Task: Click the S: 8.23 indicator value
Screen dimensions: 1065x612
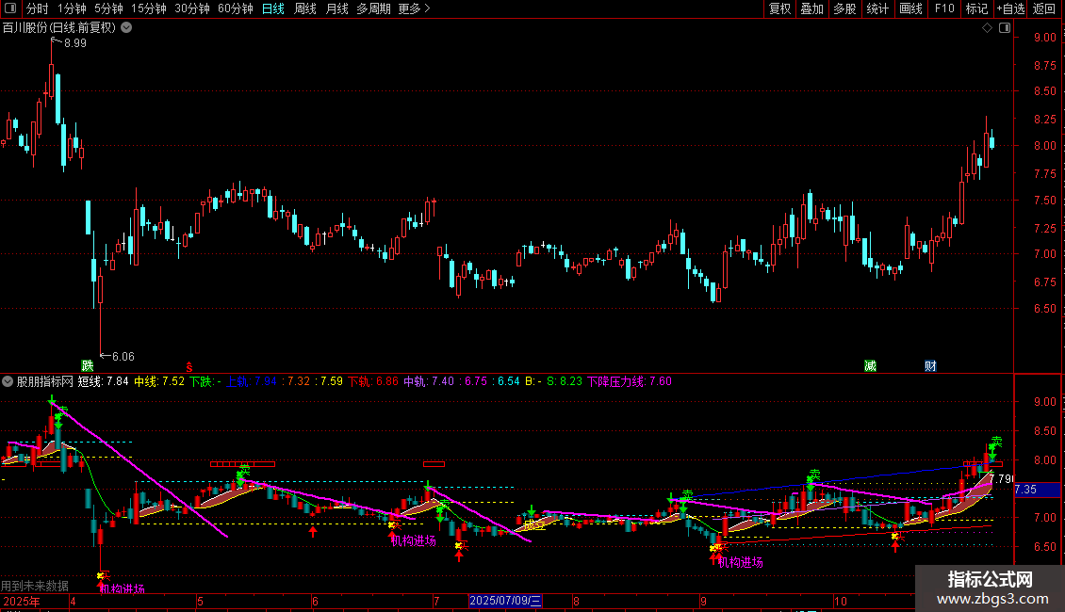Action: pos(564,381)
